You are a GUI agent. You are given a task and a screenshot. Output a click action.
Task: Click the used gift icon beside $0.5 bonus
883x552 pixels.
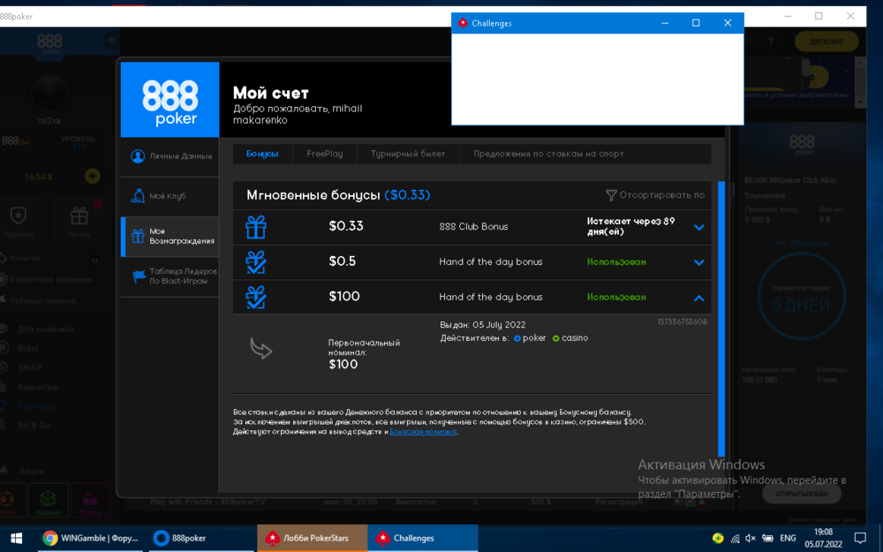255,262
